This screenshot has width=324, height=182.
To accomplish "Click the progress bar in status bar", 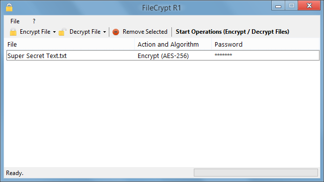I will [256, 173].
